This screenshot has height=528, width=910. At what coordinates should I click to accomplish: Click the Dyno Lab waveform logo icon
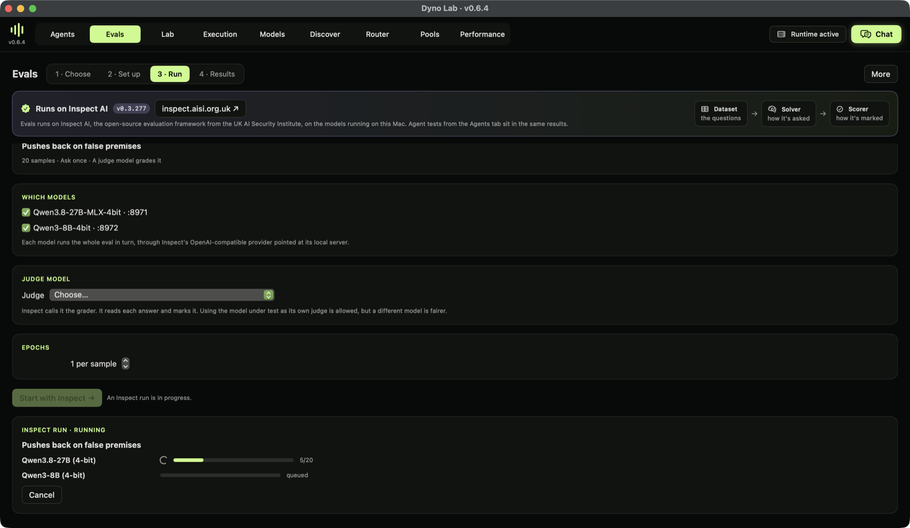pyautogui.click(x=17, y=30)
